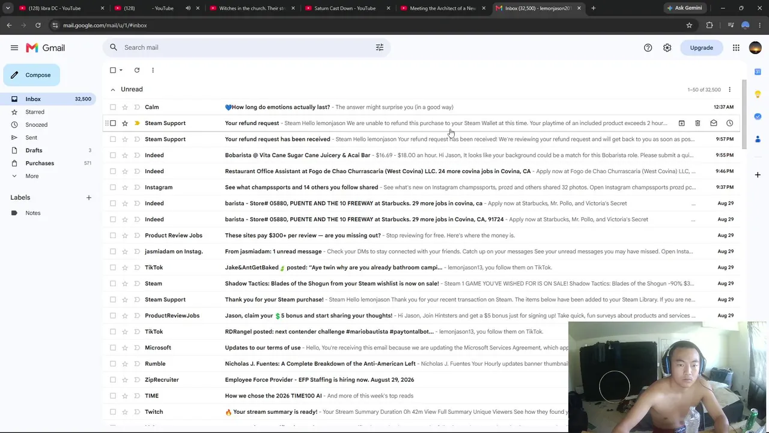
Task: Open the More options icon beside refresh
Action: coord(153,70)
